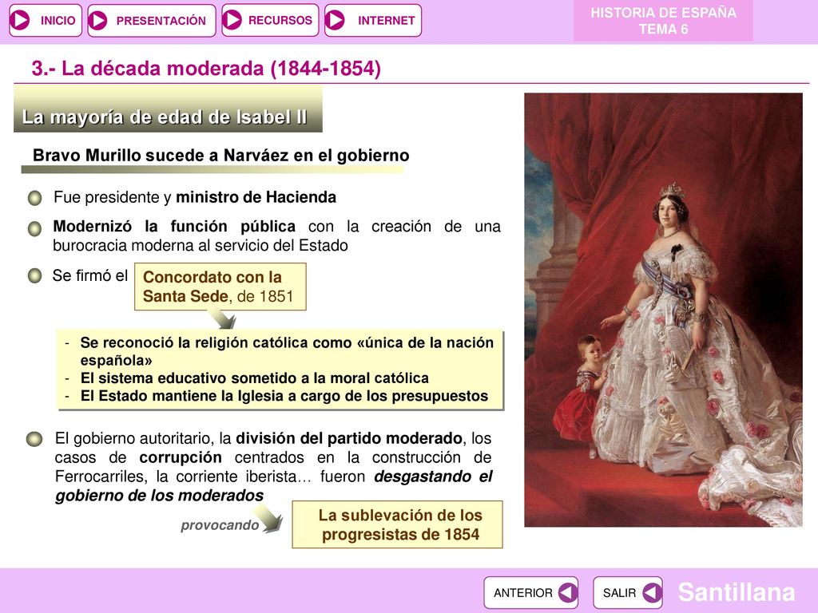818x613 pixels.
Task: Click the bold word 'corrupción'
Action: pyautogui.click(x=181, y=457)
